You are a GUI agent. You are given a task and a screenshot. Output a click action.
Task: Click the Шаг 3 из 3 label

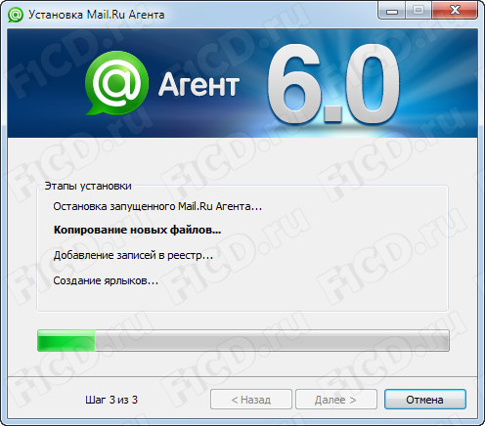point(111,400)
